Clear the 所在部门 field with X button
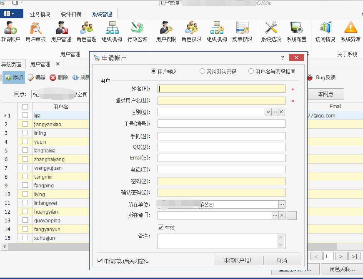This screenshot has width=363, height=279. pyautogui.click(x=282, y=215)
